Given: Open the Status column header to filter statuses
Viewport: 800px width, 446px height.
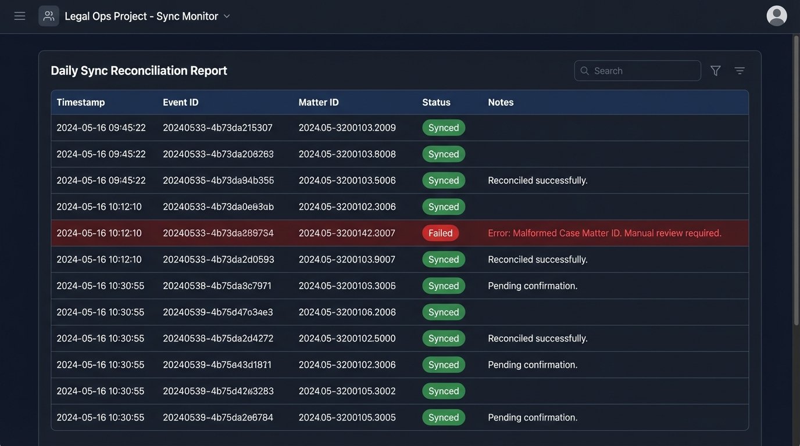Looking at the screenshot, I should [x=436, y=102].
